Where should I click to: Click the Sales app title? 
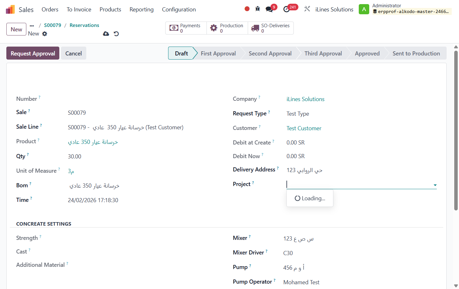point(26,10)
